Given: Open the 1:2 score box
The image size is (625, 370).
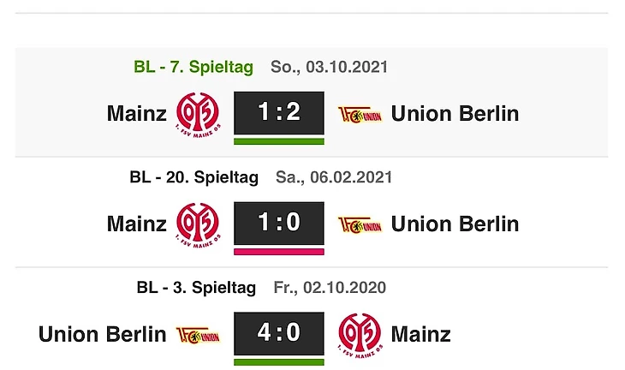Looking at the screenshot, I should tap(279, 112).
